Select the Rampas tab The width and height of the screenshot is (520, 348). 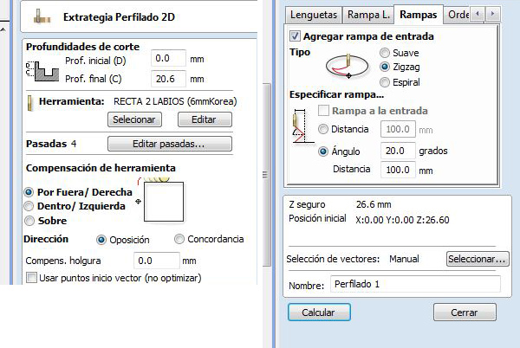tap(419, 15)
